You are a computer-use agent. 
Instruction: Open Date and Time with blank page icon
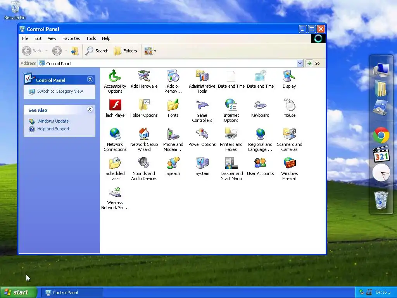click(231, 79)
